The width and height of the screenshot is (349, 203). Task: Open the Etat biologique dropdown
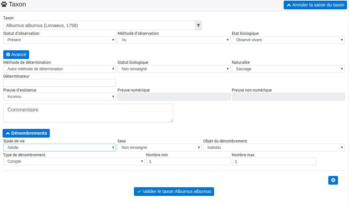coord(288,40)
